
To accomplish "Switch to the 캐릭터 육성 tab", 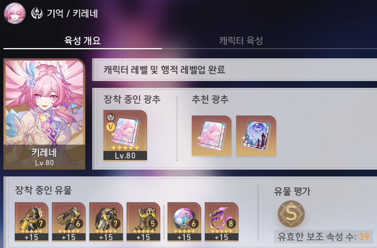I will (x=241, y=41).
